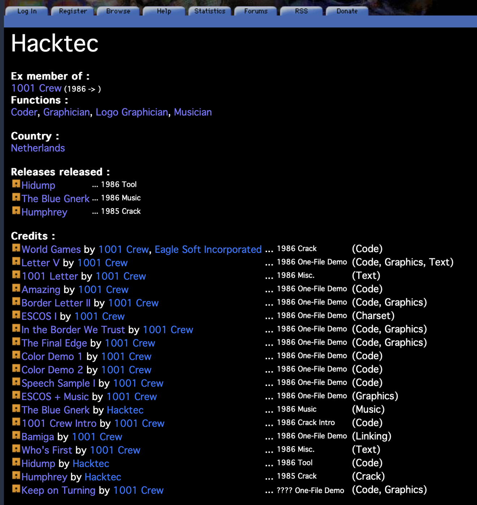The image size is (477, 505).
Task: Open the Netherlands country link
Action: [38, 148]
